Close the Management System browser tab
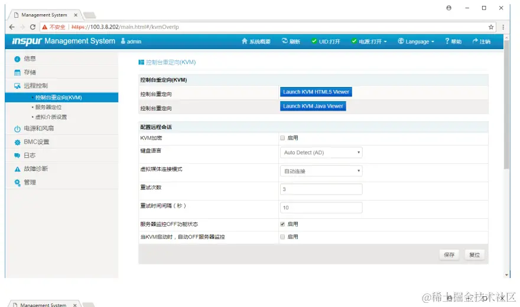 point(76,15)
